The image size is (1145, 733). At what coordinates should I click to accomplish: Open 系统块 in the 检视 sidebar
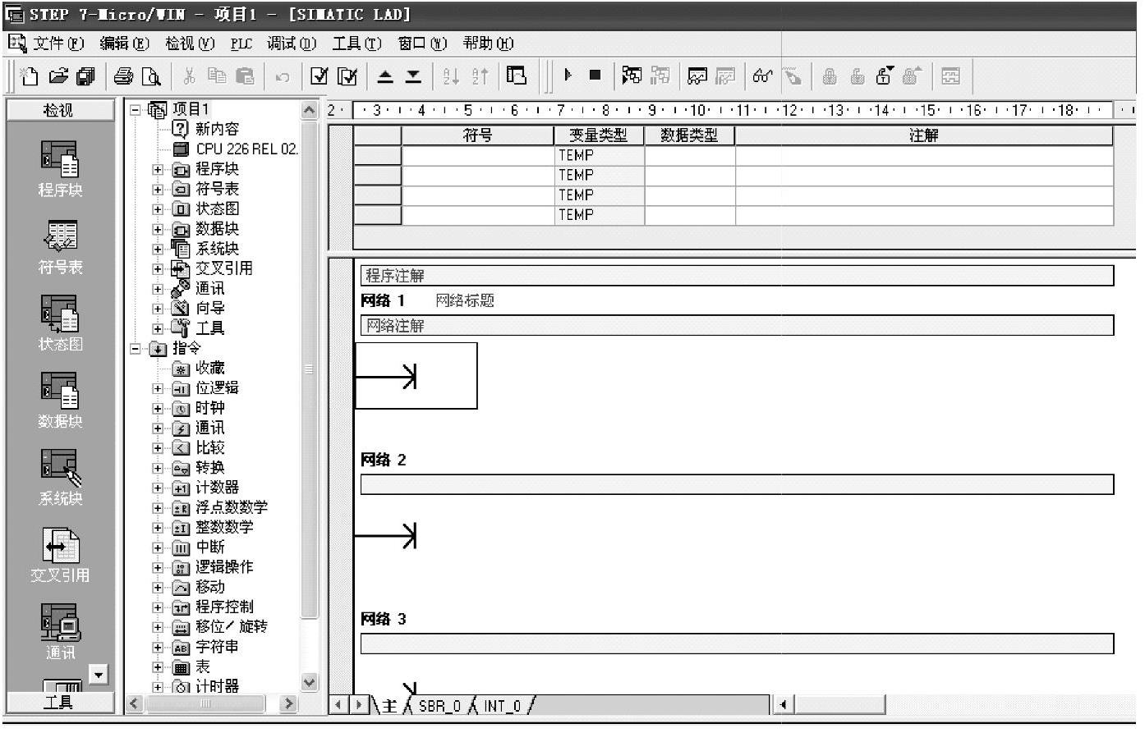point(60,478)
